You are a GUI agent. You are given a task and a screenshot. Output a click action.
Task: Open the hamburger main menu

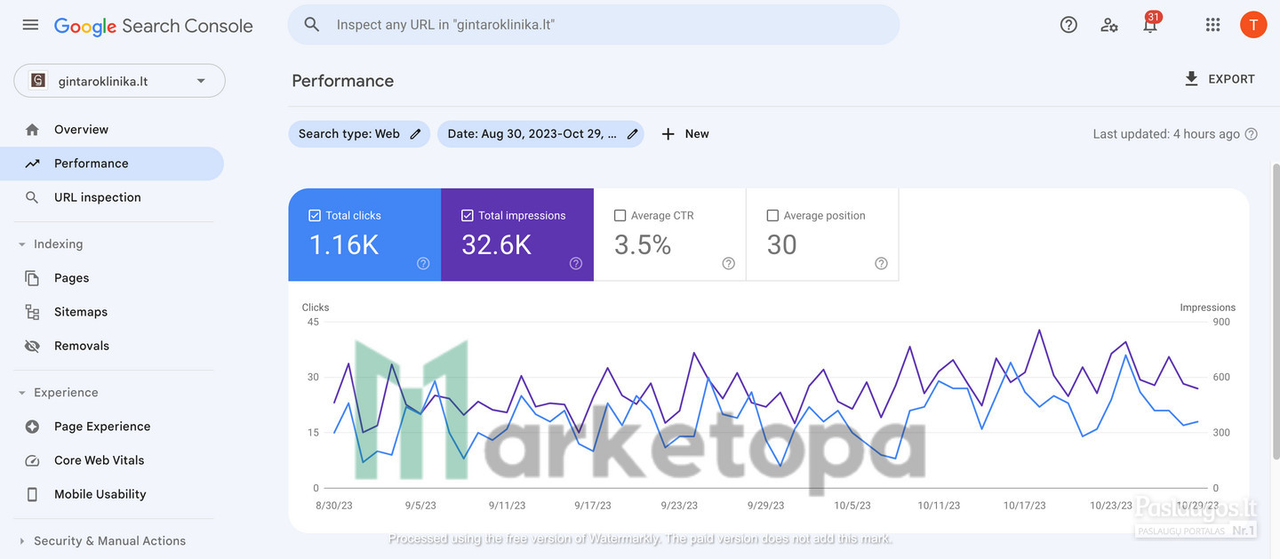point(30,25)
